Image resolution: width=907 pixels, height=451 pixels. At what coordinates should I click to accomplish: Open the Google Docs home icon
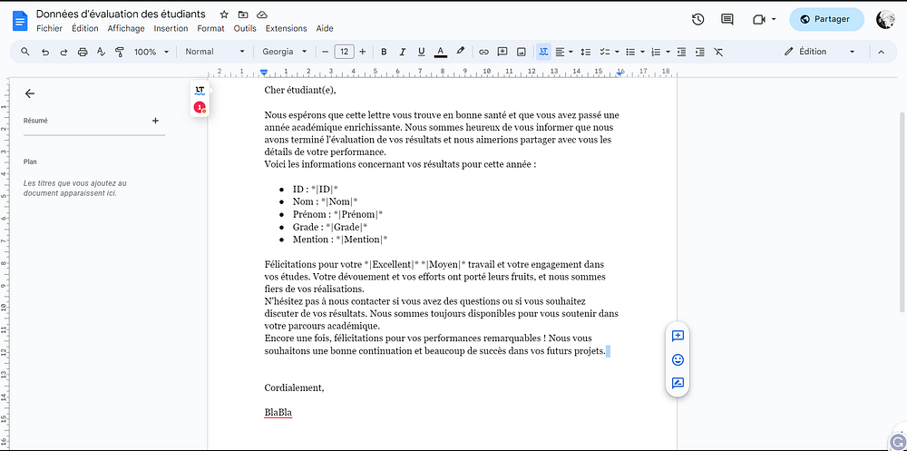[20, 22]
